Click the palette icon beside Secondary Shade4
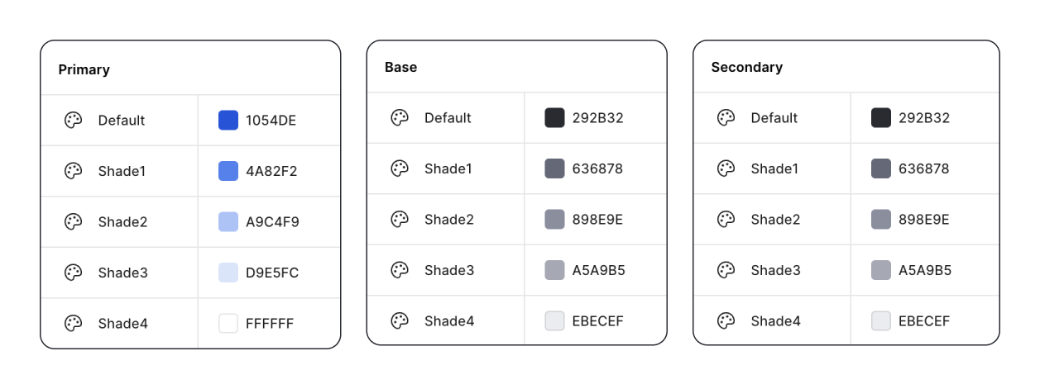This screenshot has width=1040, height=389. (726, 321)
